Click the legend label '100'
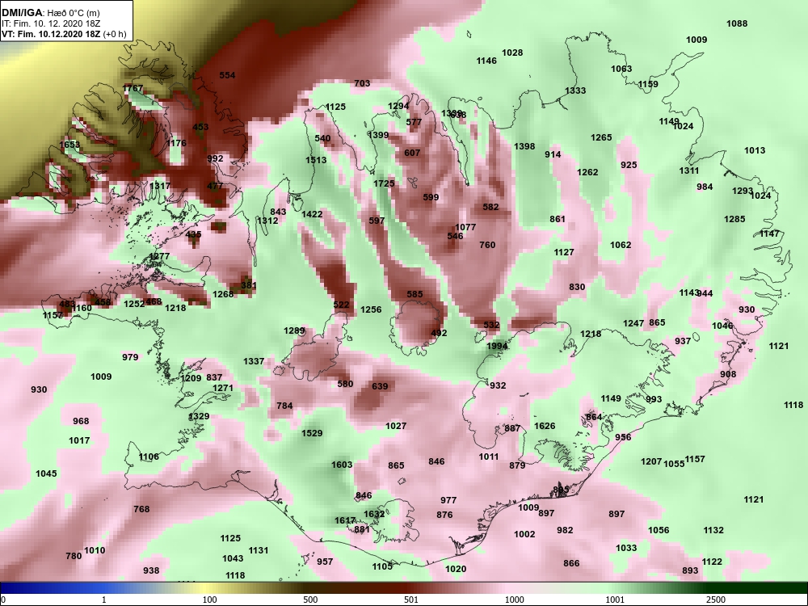Screen dimensions: 808x606 click(x=209, y=600)
